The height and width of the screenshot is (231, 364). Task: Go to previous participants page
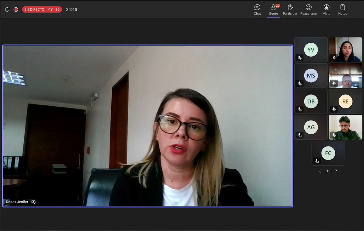[320, 171]
